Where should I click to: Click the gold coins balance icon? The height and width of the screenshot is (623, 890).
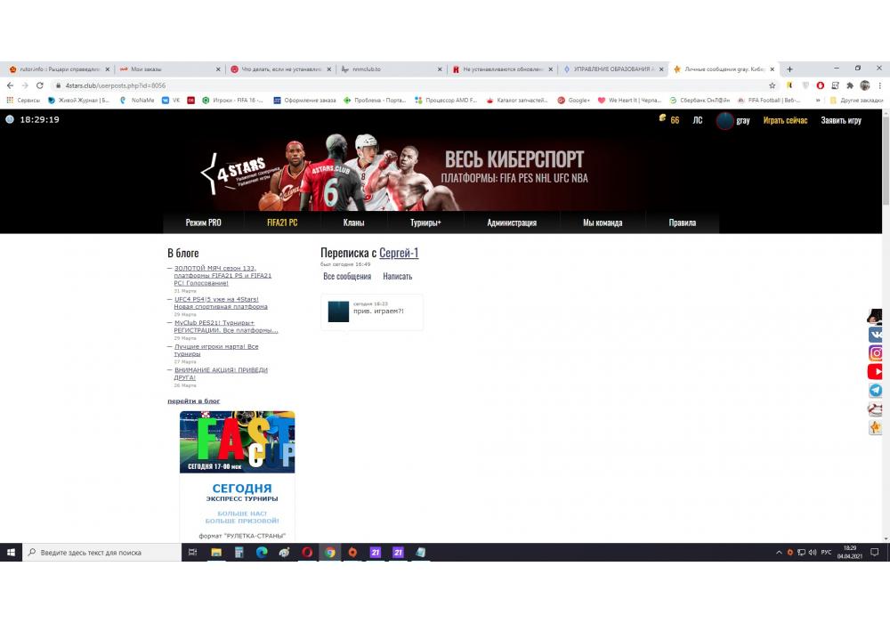(662, 119)
